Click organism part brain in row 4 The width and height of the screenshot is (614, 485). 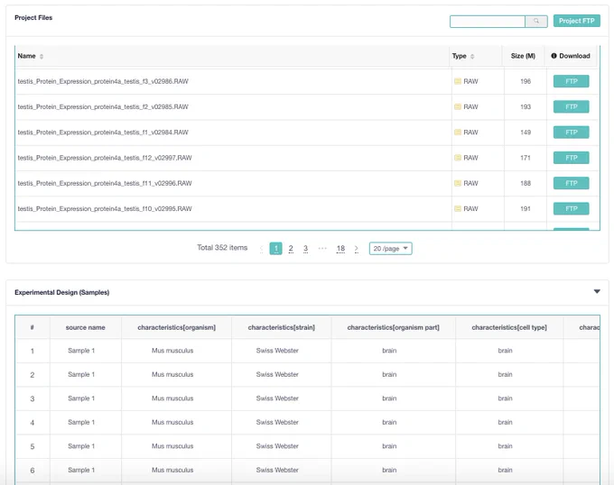tap(389, 422)
